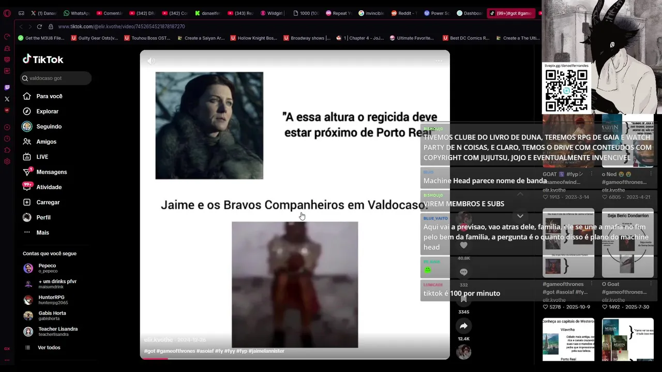The width and height of the screenshot is (662, 372).
Task: Expand followed accounts with Ver todos
Action: tap(42, 348)
